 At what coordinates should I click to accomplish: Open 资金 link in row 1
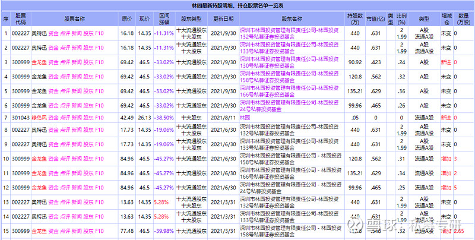[53, 33]
